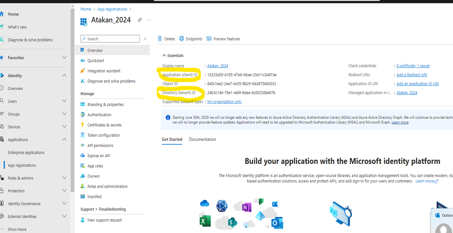Select the Overview grid icon in app menu
The width and height of the screenshot is (453, 233).
tap(82, 50)
